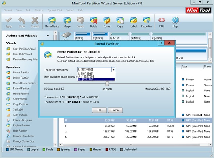The height and width of the screenshot is (158, 214).
Task: Select K: [235.21GB] in dropdown list
Action: tap(96, 79)
